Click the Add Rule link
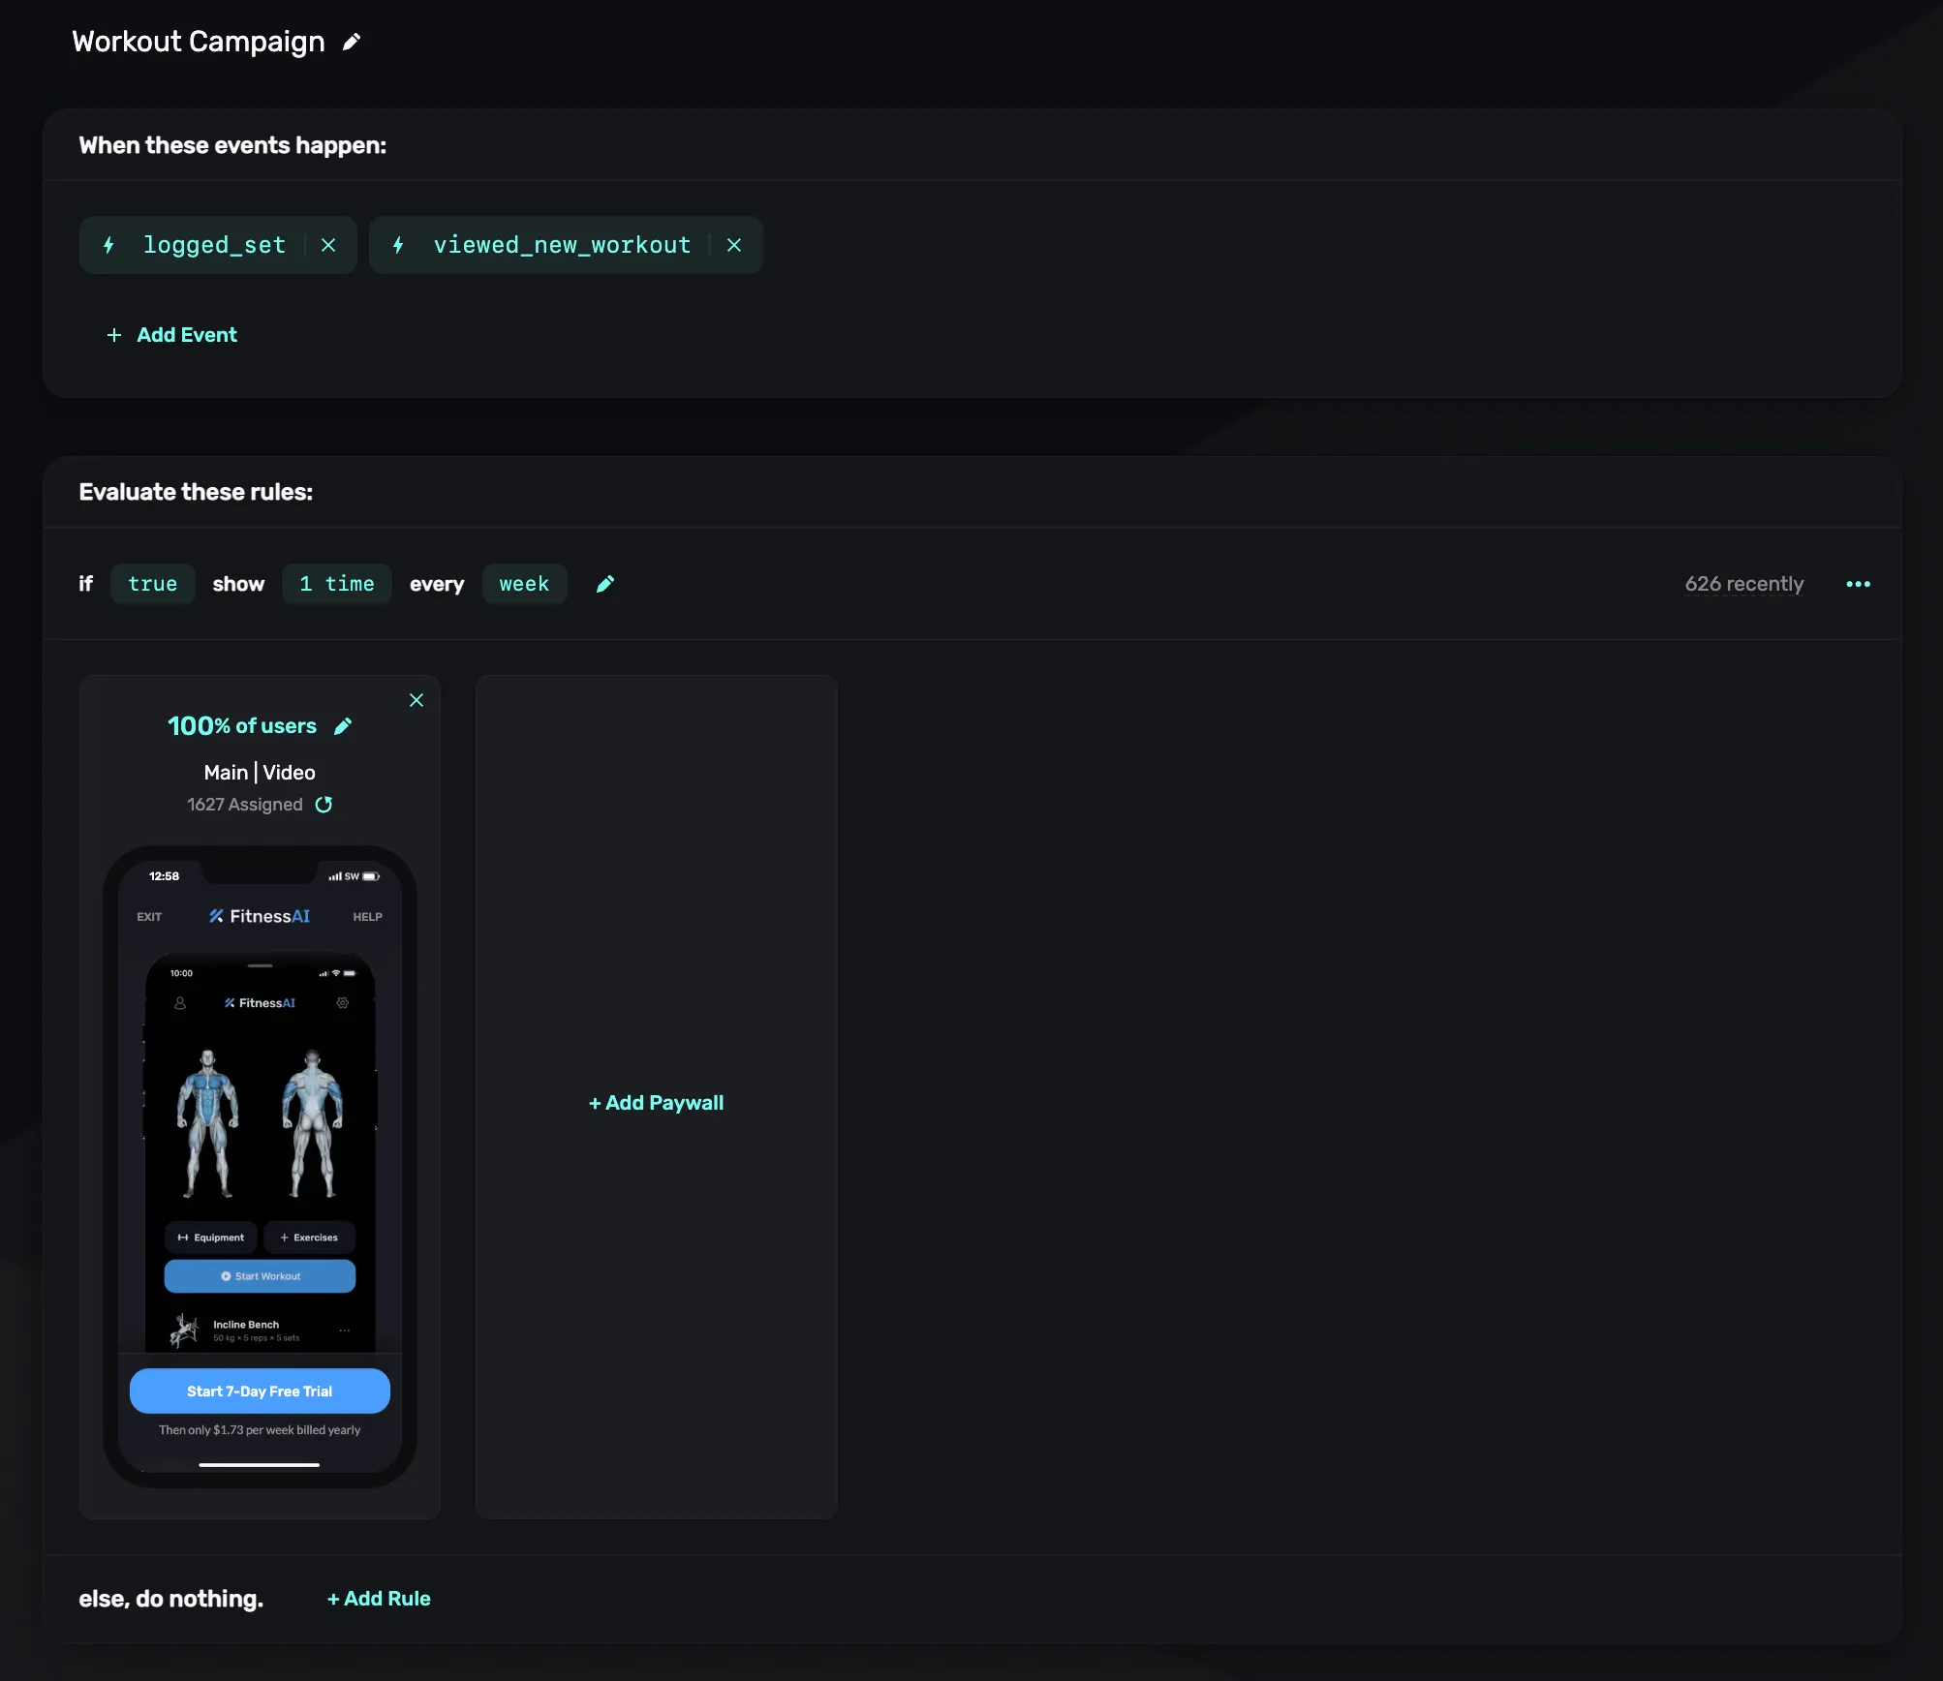Screen dimensions: 1943x1681 point(379,1599)
